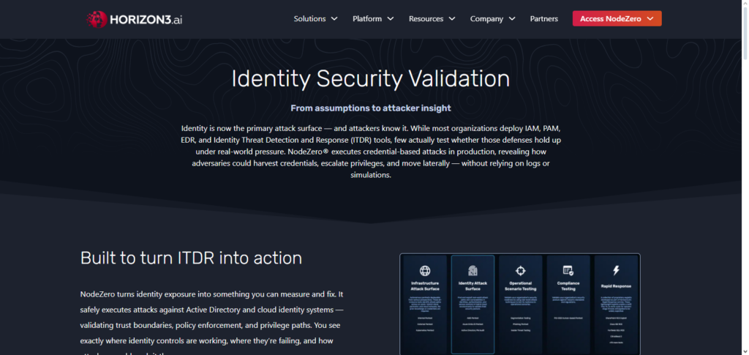Click the fingerprint icon for Identity Attack Surface
This screenshot has height=355, width=749.
(473, 271)
